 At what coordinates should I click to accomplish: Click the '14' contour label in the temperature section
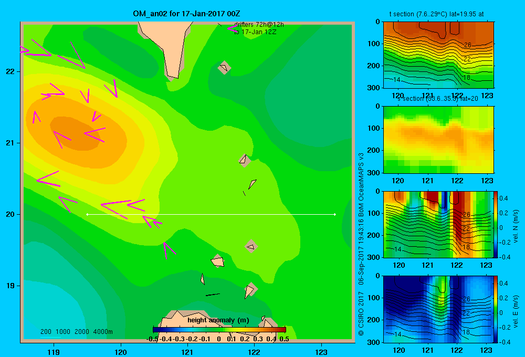click(x=397, y=80)
